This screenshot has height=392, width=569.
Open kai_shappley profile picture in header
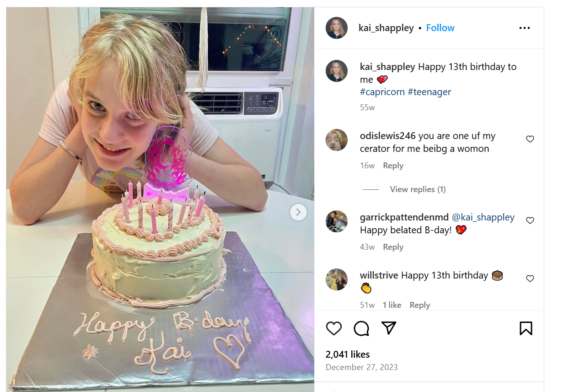pyautogui.click(x=337, y=28)
